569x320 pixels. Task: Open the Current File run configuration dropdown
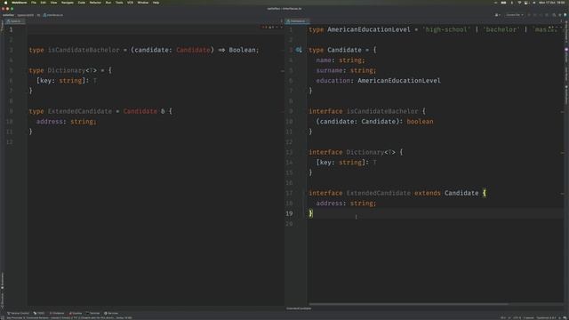point(515,15)
